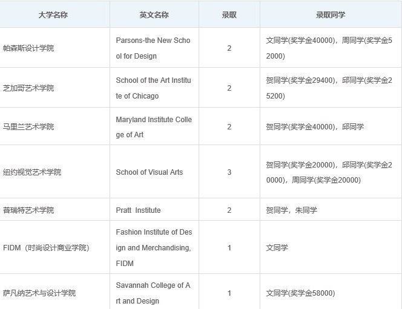Select the Parsons-the New School for Design text

pos(153,48)
